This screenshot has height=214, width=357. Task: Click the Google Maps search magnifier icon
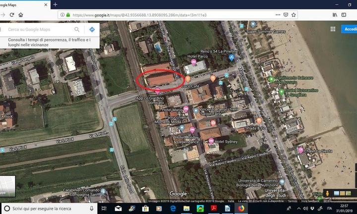(77, 30)
